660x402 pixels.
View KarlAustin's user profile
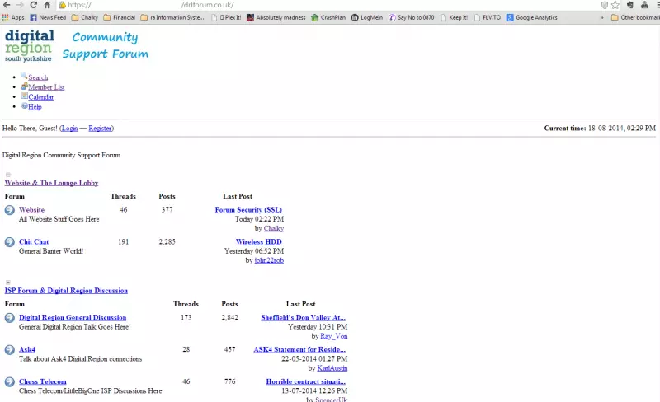pyautogui.click(x=332, y=368)
